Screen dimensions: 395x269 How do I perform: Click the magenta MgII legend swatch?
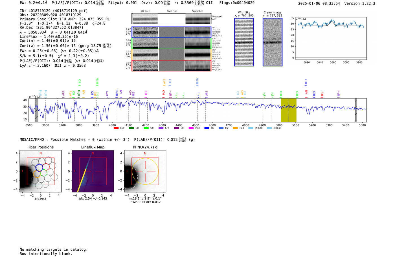(x=191, y=128)
